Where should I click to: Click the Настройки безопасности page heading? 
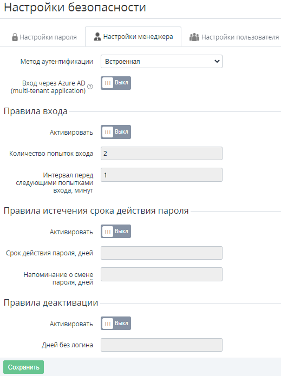pyautogui.click(x=75, y=7)
